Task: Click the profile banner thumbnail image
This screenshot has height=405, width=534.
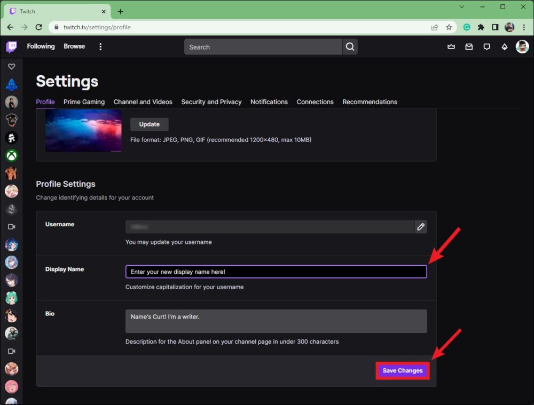Action: (x=83, y=130)
